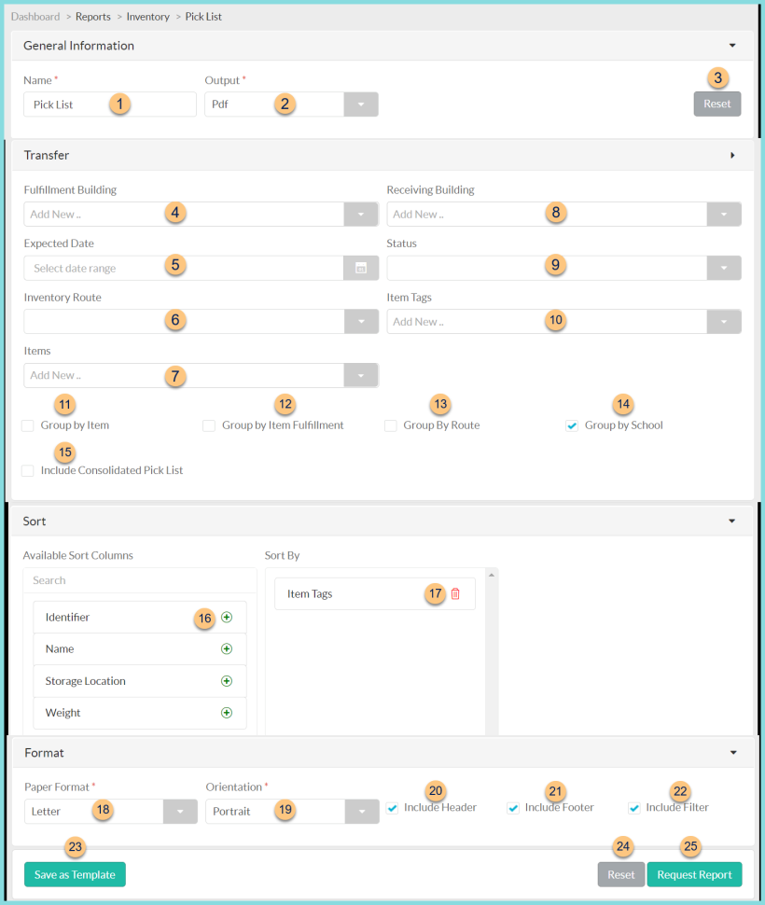Open the Paper Format dropdown

tap(180, 811)
